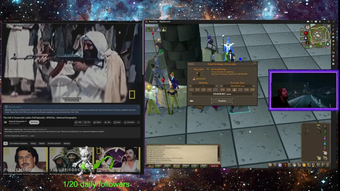
Task: Toggle Trade chat filter
Action: point(204,166)
